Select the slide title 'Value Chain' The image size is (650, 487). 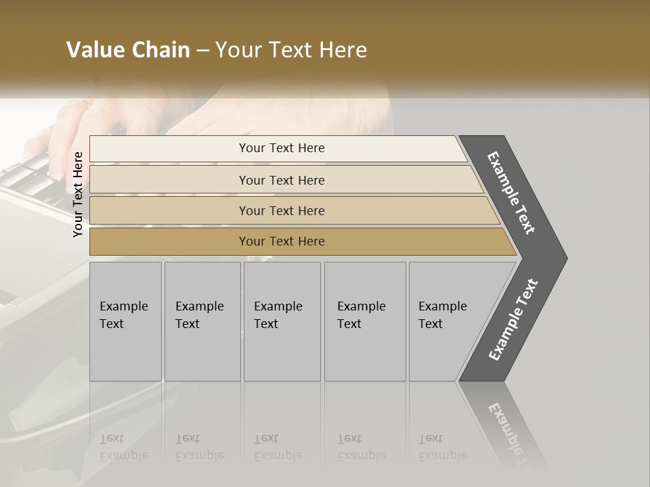[x=128, y=49]
